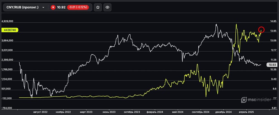279x115 pixels.
Task: Click the 10.93 last price label
Action: [271, 65]
